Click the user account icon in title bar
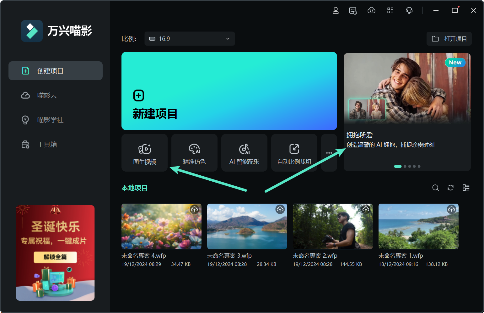This screenshot has height=313, width=484. point(336,10)
